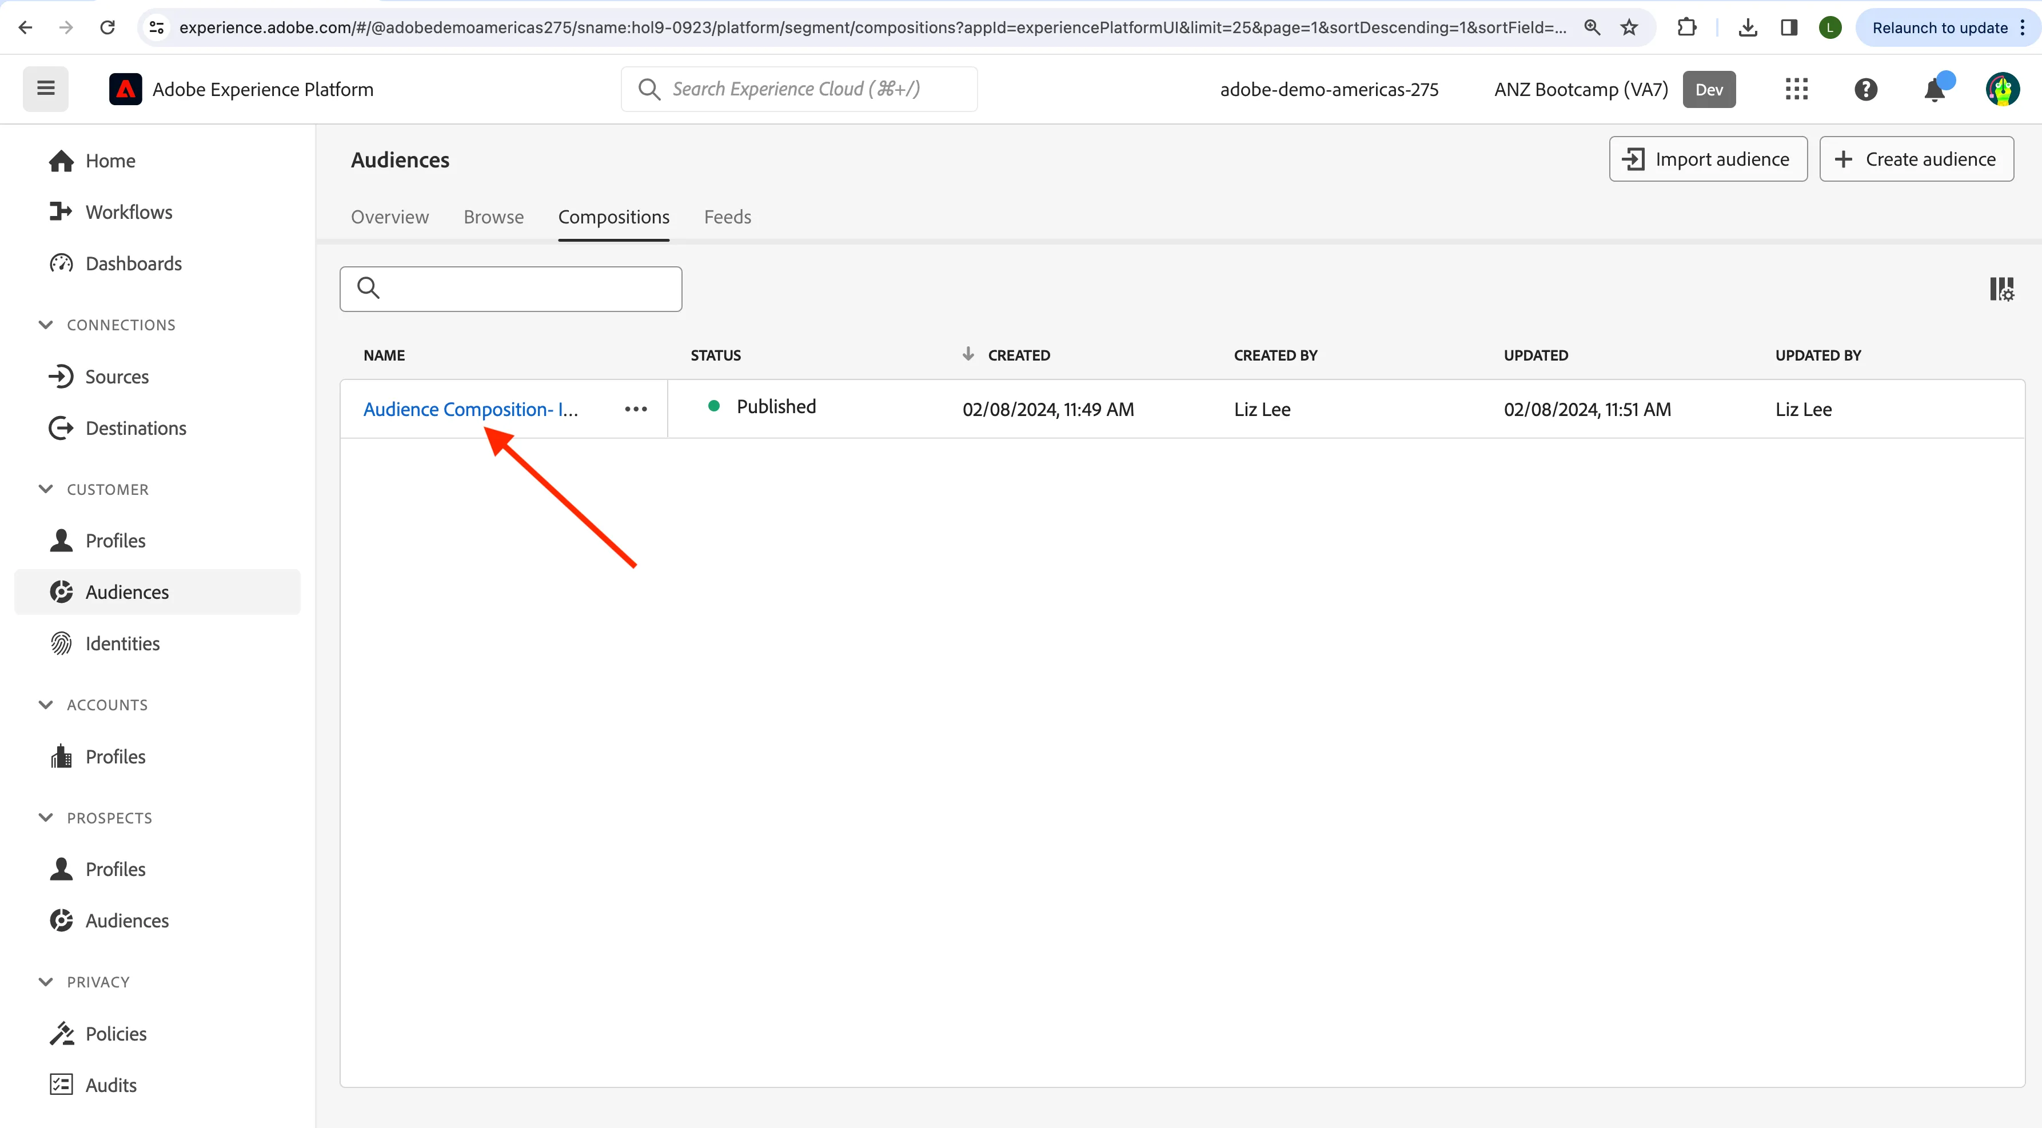Sort by the CREATED column header
The height and width of the screenshot is (1128, 2042).
coord(1018,355)
